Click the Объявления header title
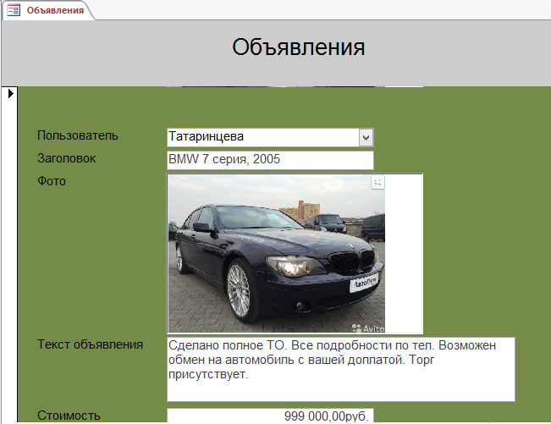This screenshot has height=424, width=551. (x=298, y=47)
